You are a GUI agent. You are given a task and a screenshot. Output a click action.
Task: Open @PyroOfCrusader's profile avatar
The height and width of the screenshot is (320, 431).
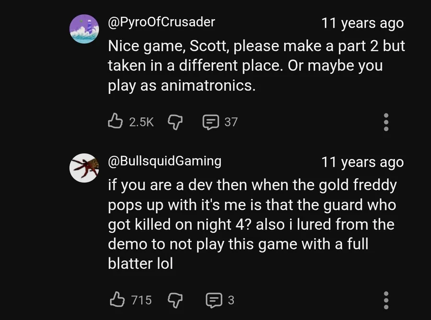coord(84,29)
